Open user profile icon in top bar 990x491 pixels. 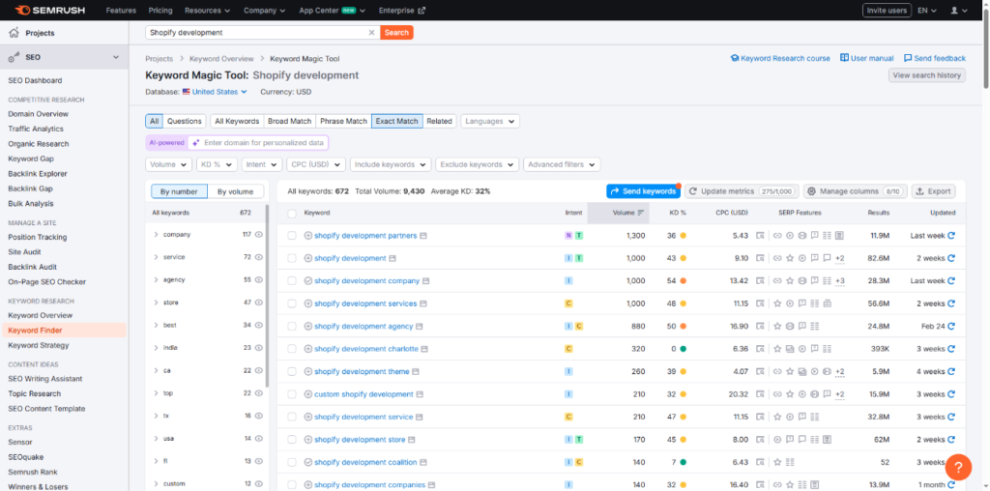click(956, 10)
